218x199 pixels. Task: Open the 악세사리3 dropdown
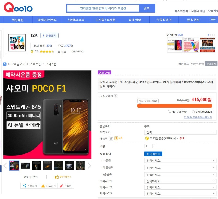[180, 194]
